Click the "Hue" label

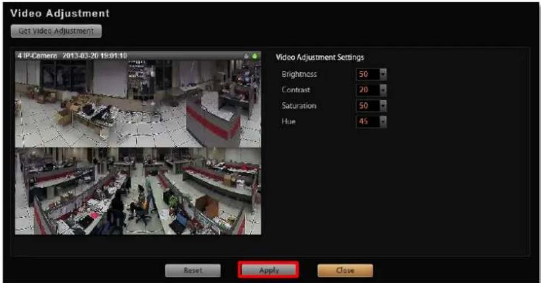288,121
